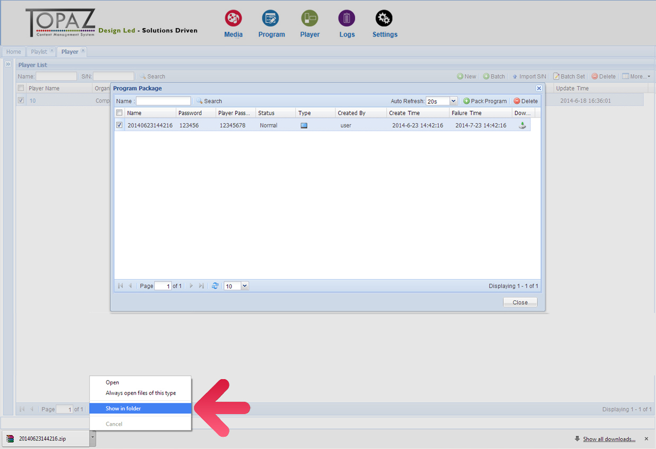Open the Program section icon
The image size is (656, 449).
click(271, 19)
